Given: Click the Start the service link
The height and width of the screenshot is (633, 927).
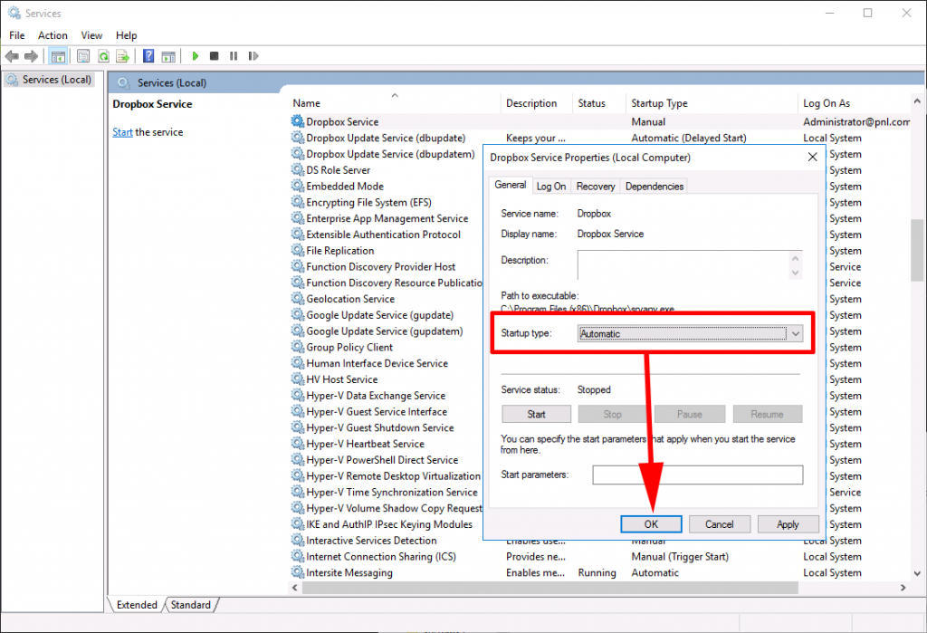Looking at the screenshot, I should 122,131.
